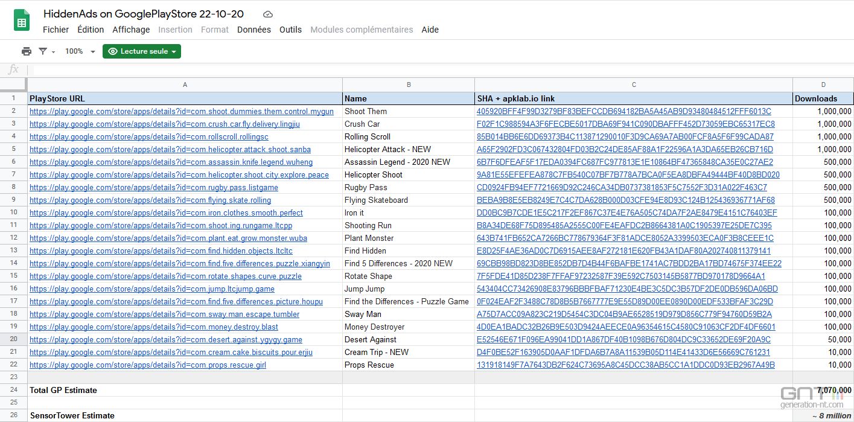Open the filter views icon

[x=43, y=51]
